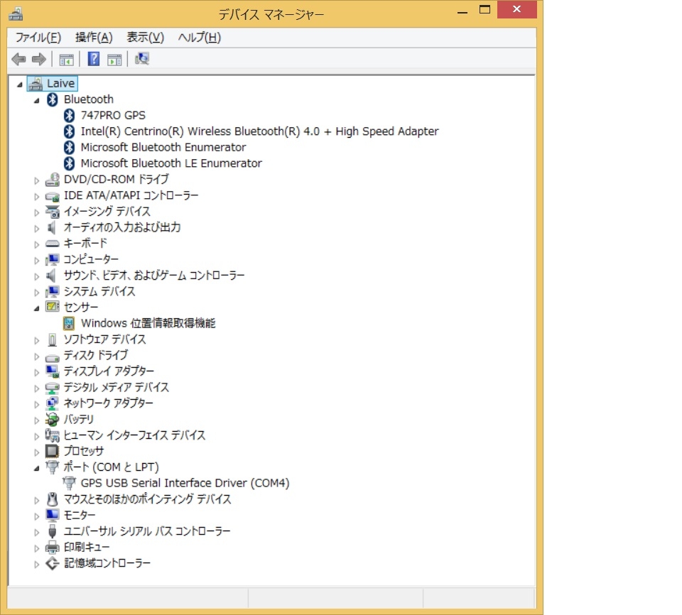Screen dimensions: 682x615
Task: Open the ヘルプ(H) menu
Action: point(199,38)
